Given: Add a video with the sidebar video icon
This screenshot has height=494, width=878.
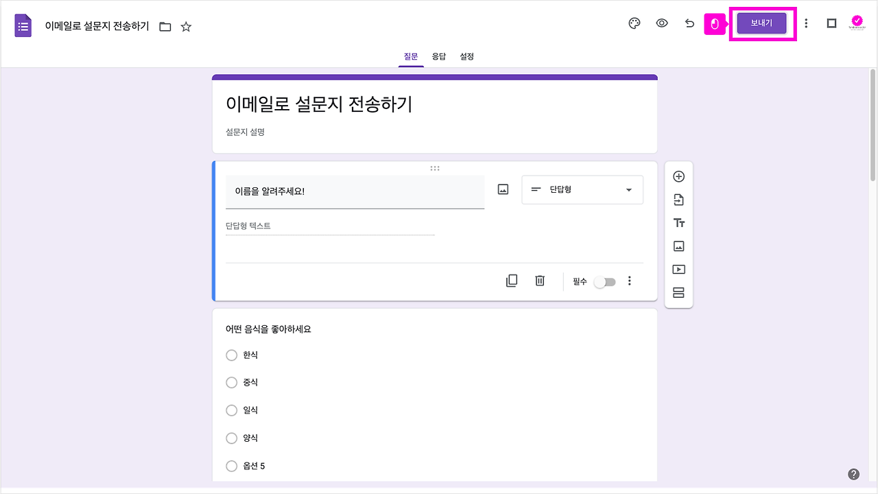Looking at the screenshot, I should pyautogui.click(x=678, y=270).
